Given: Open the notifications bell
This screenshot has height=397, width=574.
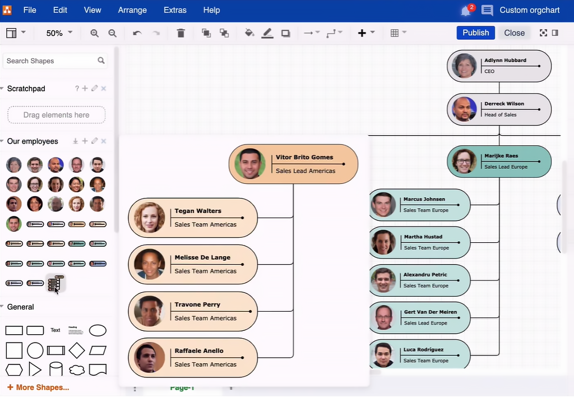Looking at the screenshot, I should 466,11.
